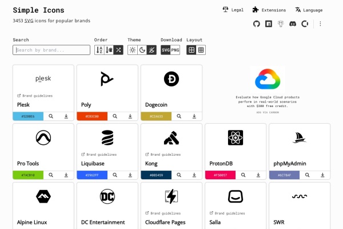Screen dimensions: 343x229
Task: Switch to light theme
Action: [x=133, y=50]
